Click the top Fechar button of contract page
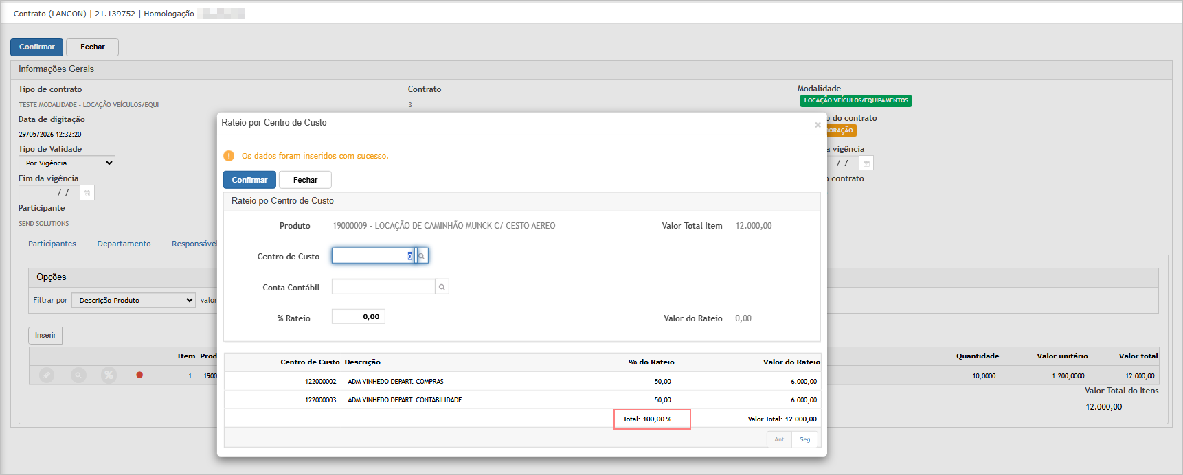The width and height of the screenshot is (1183, 475). pyautogui.click(x=92, y=47)
